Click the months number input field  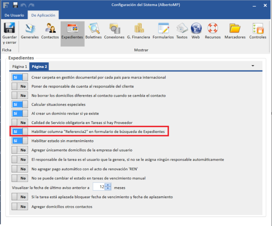tap(99, 187)
